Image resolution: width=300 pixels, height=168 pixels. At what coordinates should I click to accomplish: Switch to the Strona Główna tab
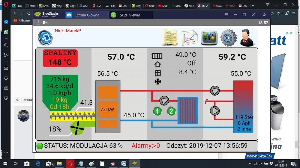(87, 15)
